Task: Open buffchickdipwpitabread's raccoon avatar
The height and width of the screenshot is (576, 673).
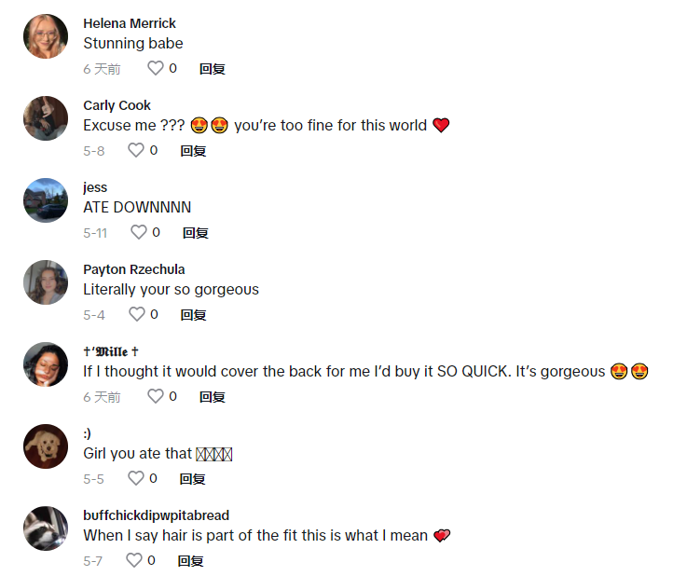Action: click(x=46, y=528)
